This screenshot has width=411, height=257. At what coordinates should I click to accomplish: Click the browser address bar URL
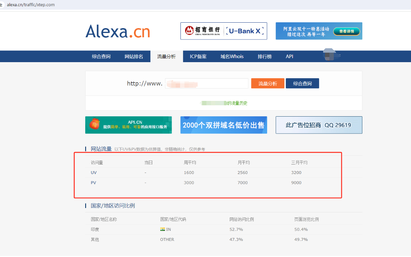coord(31,5)
